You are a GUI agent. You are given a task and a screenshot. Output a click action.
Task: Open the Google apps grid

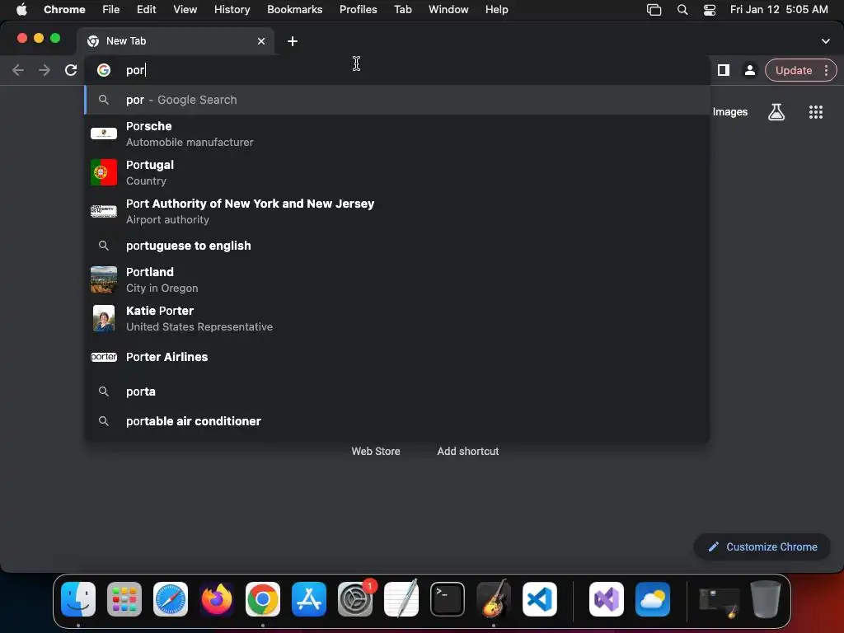(x=815, y=112)
